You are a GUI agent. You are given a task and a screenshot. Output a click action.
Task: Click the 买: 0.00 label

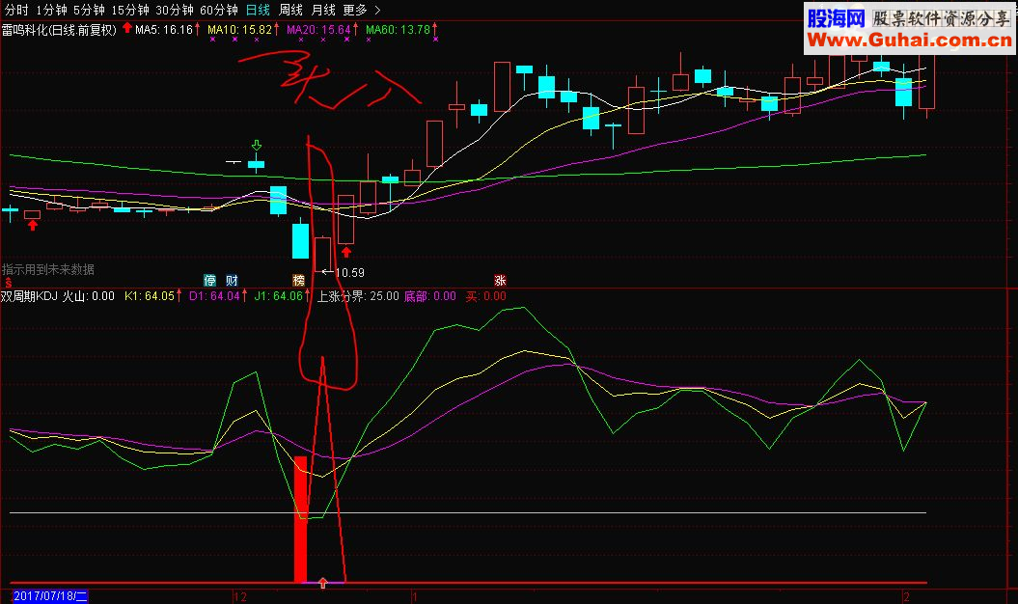click(485, 296)
